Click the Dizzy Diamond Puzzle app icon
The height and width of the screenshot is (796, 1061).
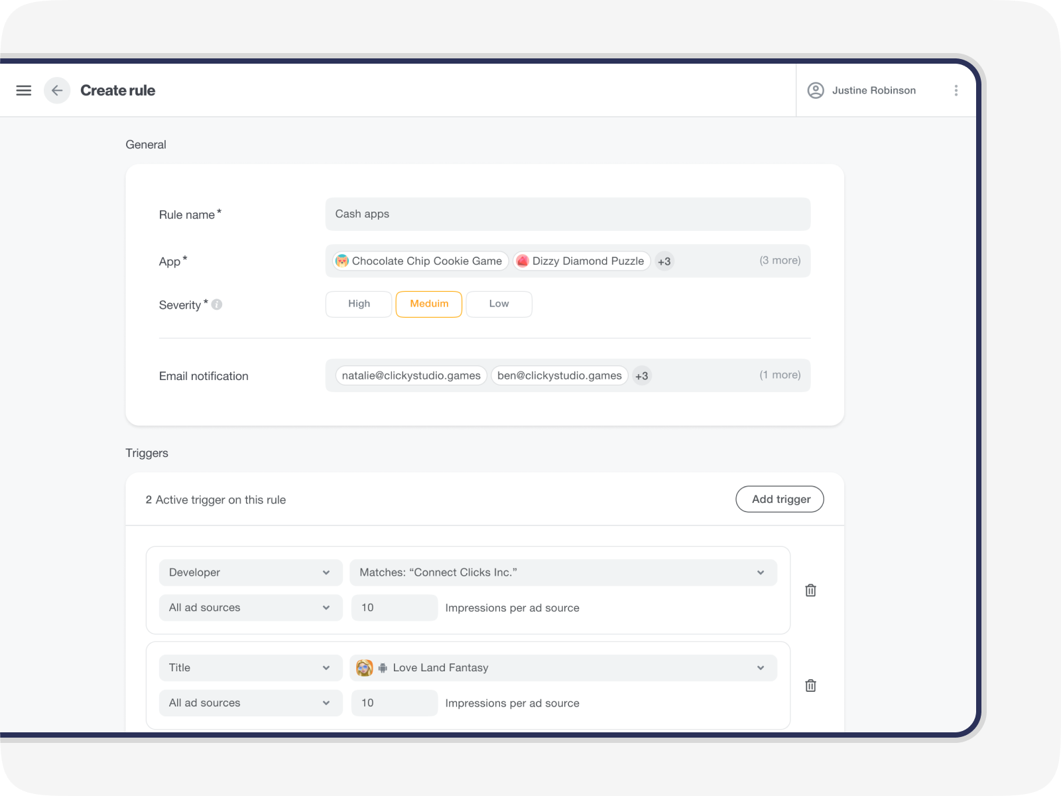pos(523,261)
